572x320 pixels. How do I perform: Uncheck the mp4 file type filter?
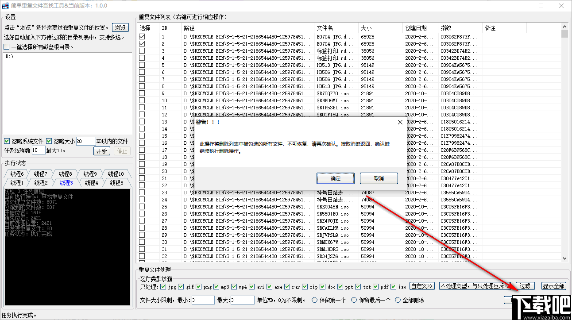coord(234,286)
